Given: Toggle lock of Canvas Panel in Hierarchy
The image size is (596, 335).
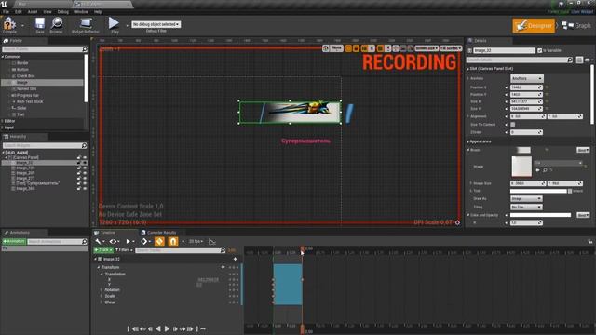Looking at the screenshot, I should (79, 157).
